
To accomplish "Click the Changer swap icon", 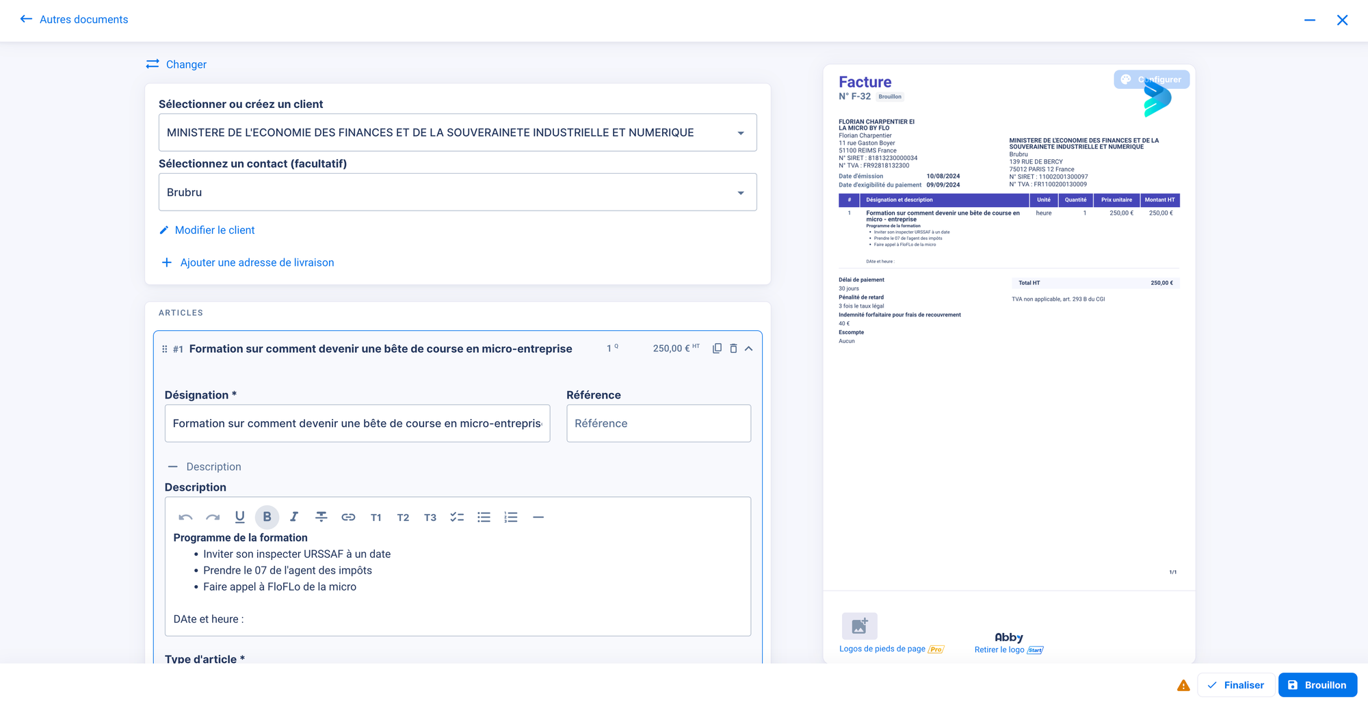I will pyautogui.click(x=153, y=64).
